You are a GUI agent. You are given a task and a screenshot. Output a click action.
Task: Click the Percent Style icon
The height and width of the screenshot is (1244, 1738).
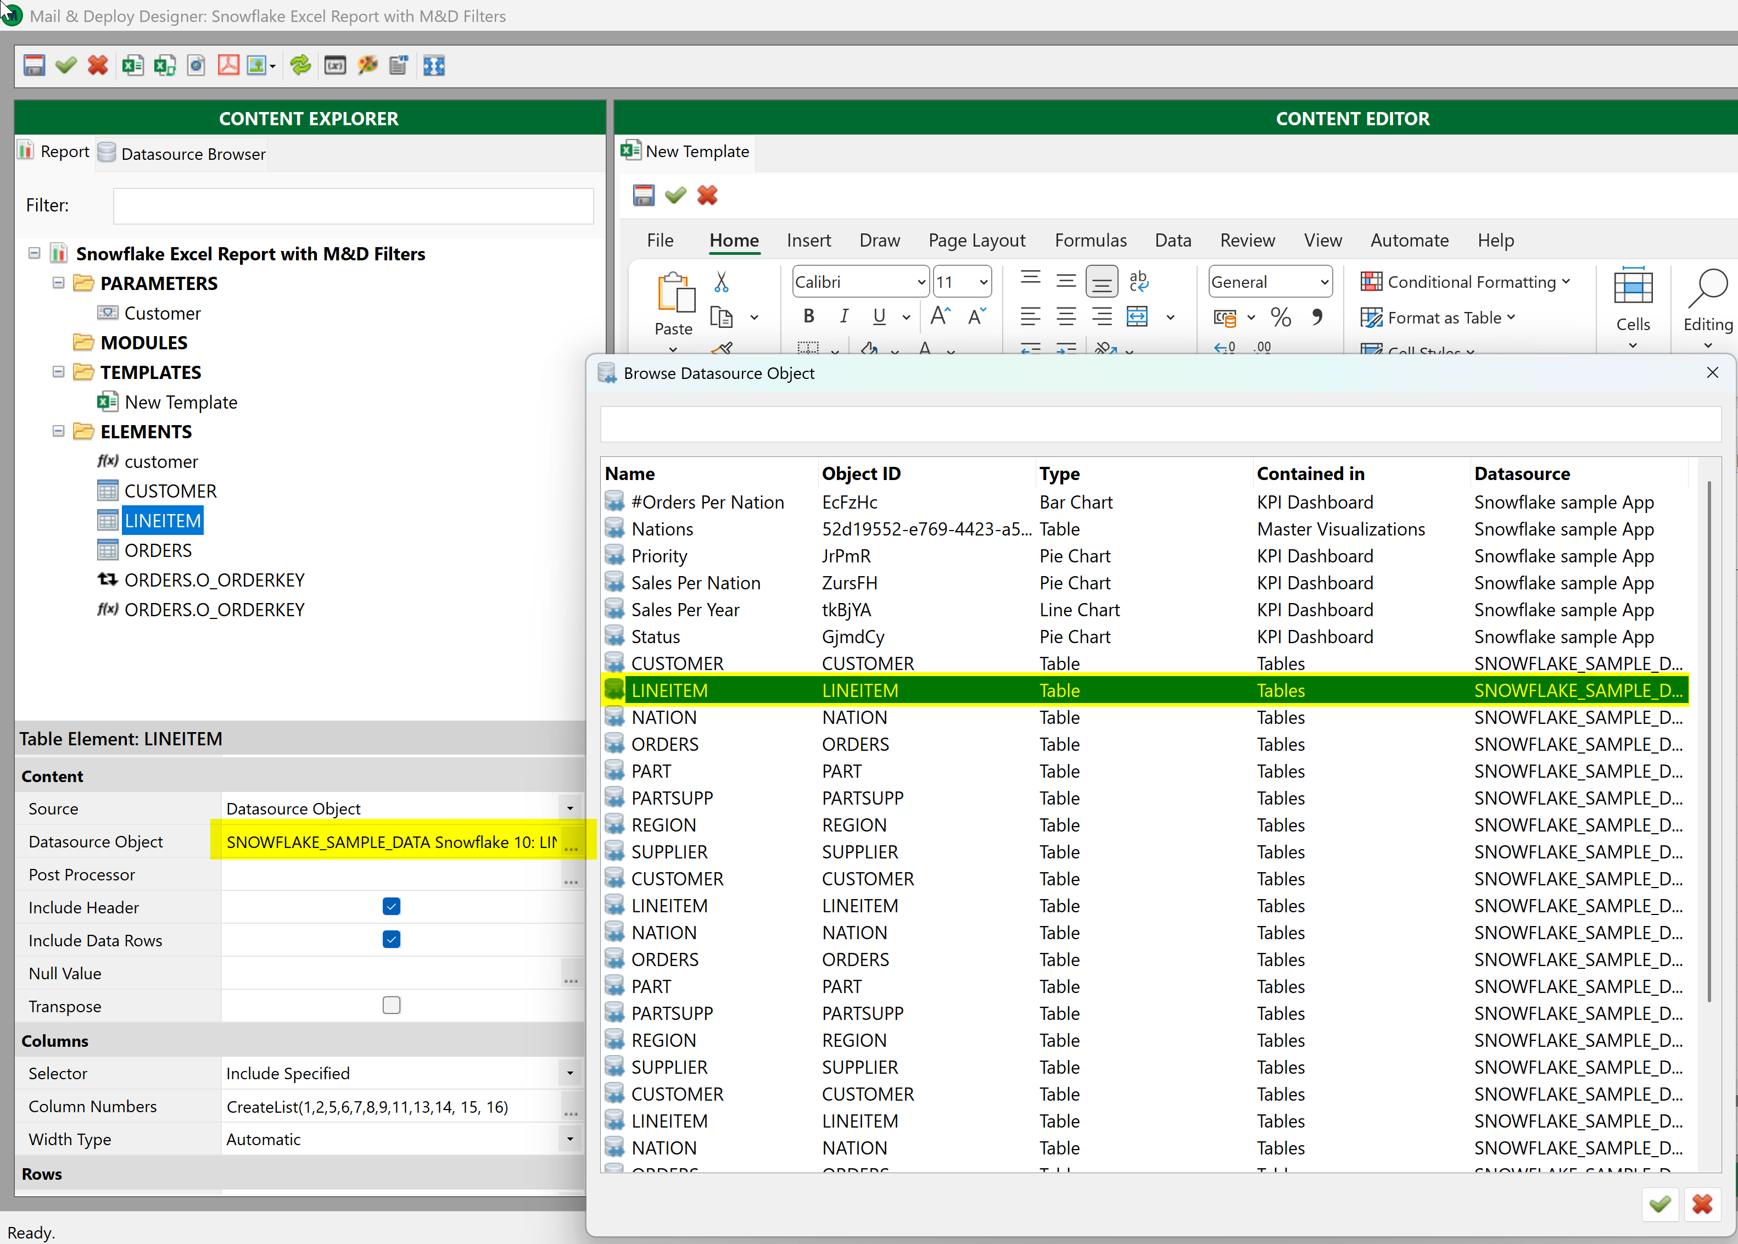1281,316
